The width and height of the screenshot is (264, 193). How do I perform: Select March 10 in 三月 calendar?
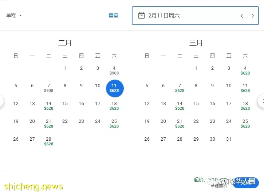click(x=229, y=86)
